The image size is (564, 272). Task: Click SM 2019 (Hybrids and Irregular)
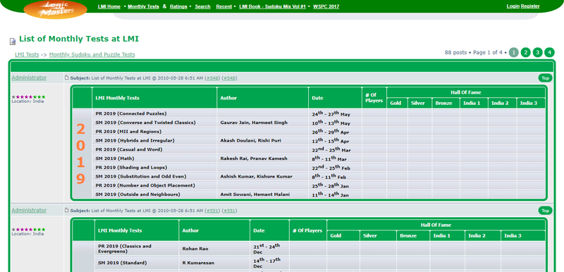(x=135, y=140)
